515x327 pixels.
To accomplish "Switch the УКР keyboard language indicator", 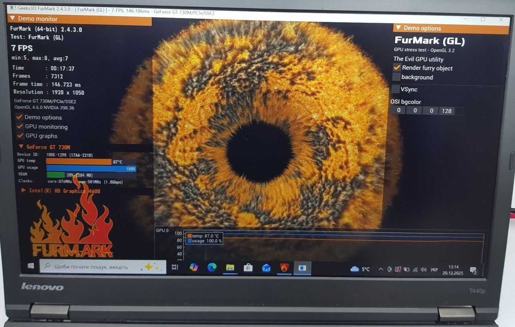I will [x=434, y=269].
